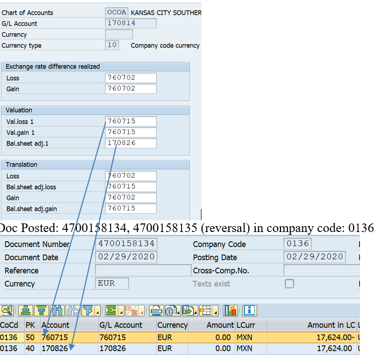Display the graphic chart icon

(230, 310)
